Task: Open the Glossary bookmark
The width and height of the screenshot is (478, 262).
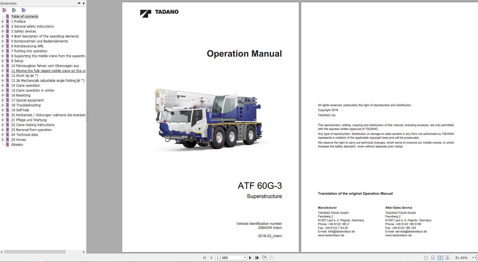Action: click(17, 144)
